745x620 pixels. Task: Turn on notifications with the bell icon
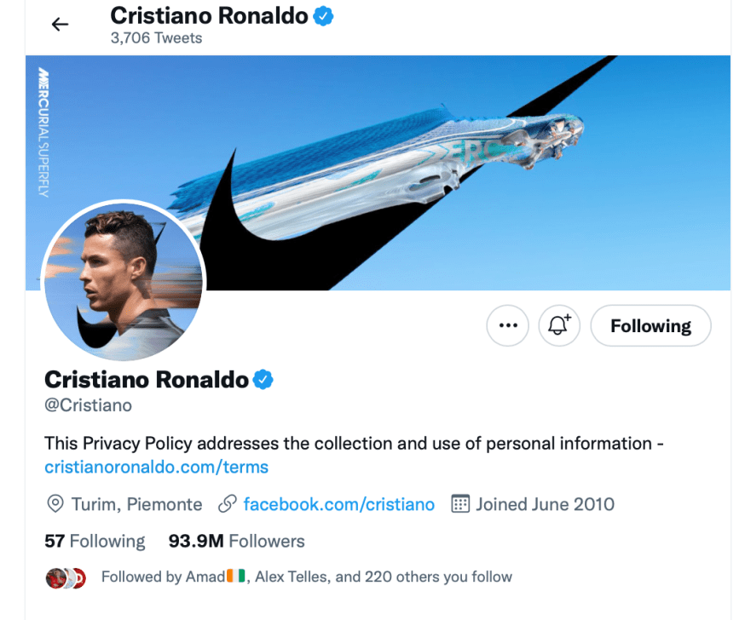coord(559,326)
